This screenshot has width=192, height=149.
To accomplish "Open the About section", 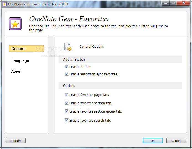I will 16,71.
